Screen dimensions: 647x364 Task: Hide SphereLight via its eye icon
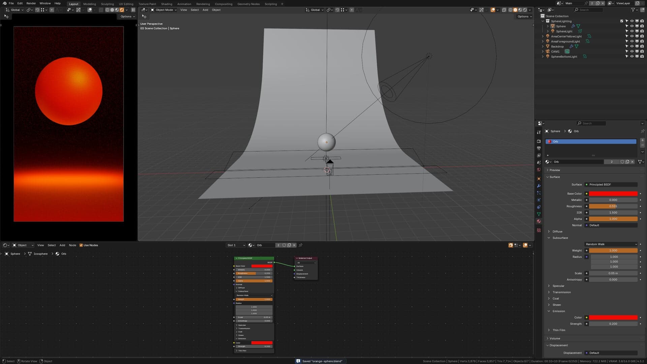pos(632,31)
